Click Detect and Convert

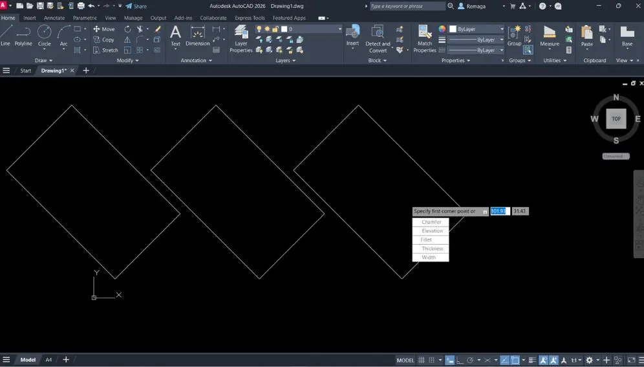[x=378, y=39]
